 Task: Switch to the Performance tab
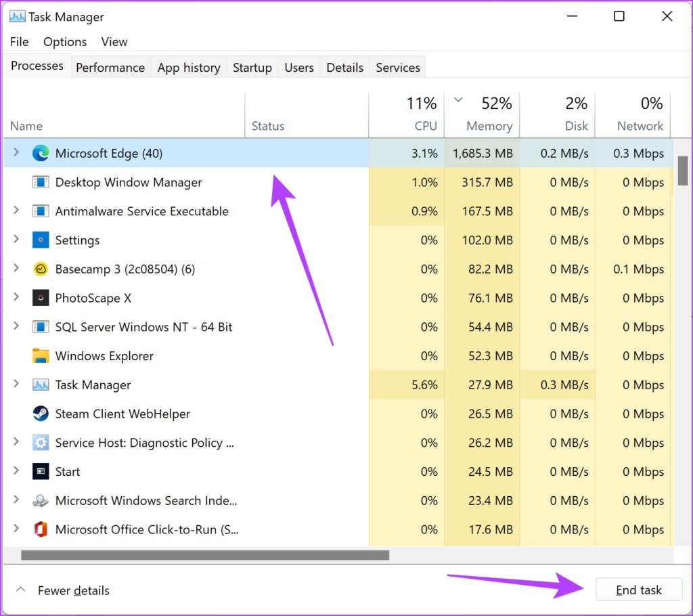(x=110, y=67)
